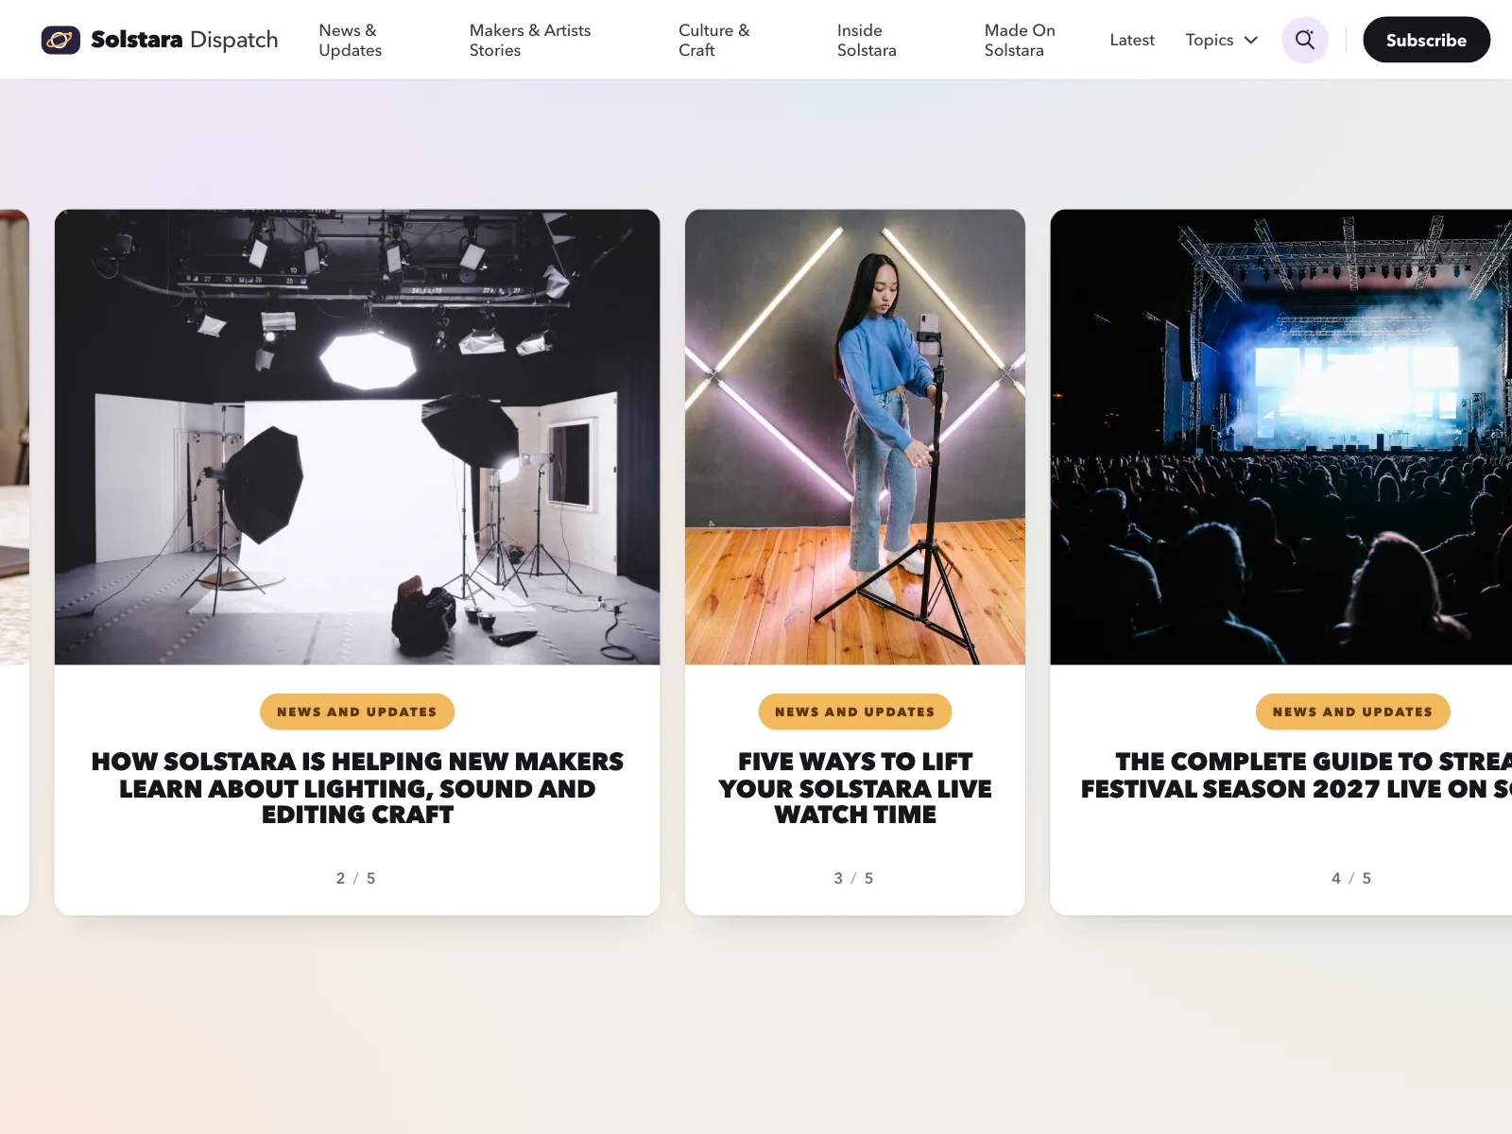The height and width of the screenshot is (1134, 1512).
Task: Click the "3 / 5" slide counter
Action: [x=854, y=878]
